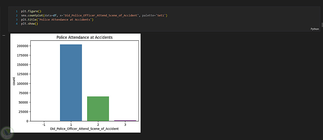Screen dimensions: 323x140
Task: Click the -1 x-axis tick label
Action: (44, 124)
